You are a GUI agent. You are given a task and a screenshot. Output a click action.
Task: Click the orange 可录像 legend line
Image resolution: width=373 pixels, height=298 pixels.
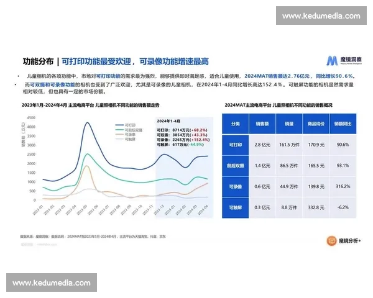pyautogui.click(x=119, y=134)
